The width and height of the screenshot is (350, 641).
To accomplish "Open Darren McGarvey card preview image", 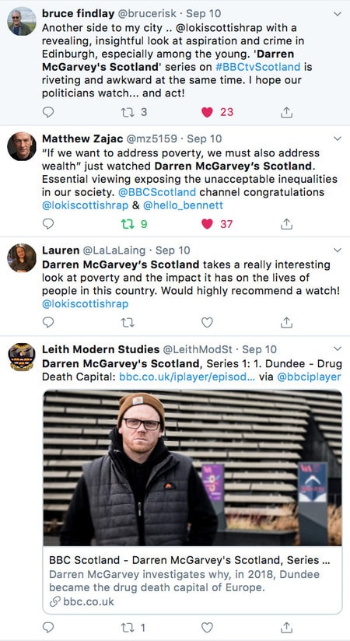I will tap(192, 468).
